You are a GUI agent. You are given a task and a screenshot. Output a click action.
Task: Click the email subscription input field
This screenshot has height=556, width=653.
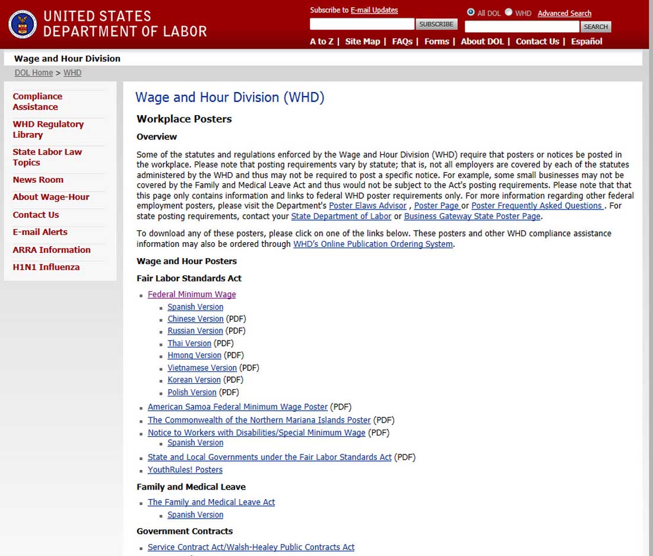[x=362, y=24]
